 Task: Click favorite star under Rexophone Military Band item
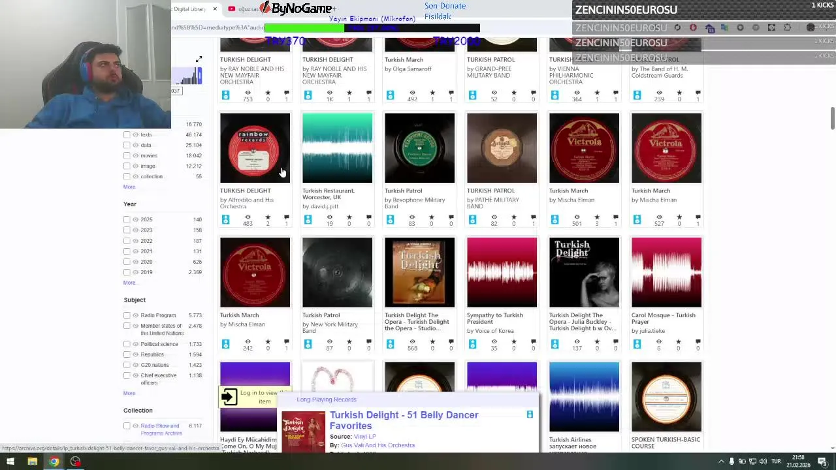coord(432,217)
